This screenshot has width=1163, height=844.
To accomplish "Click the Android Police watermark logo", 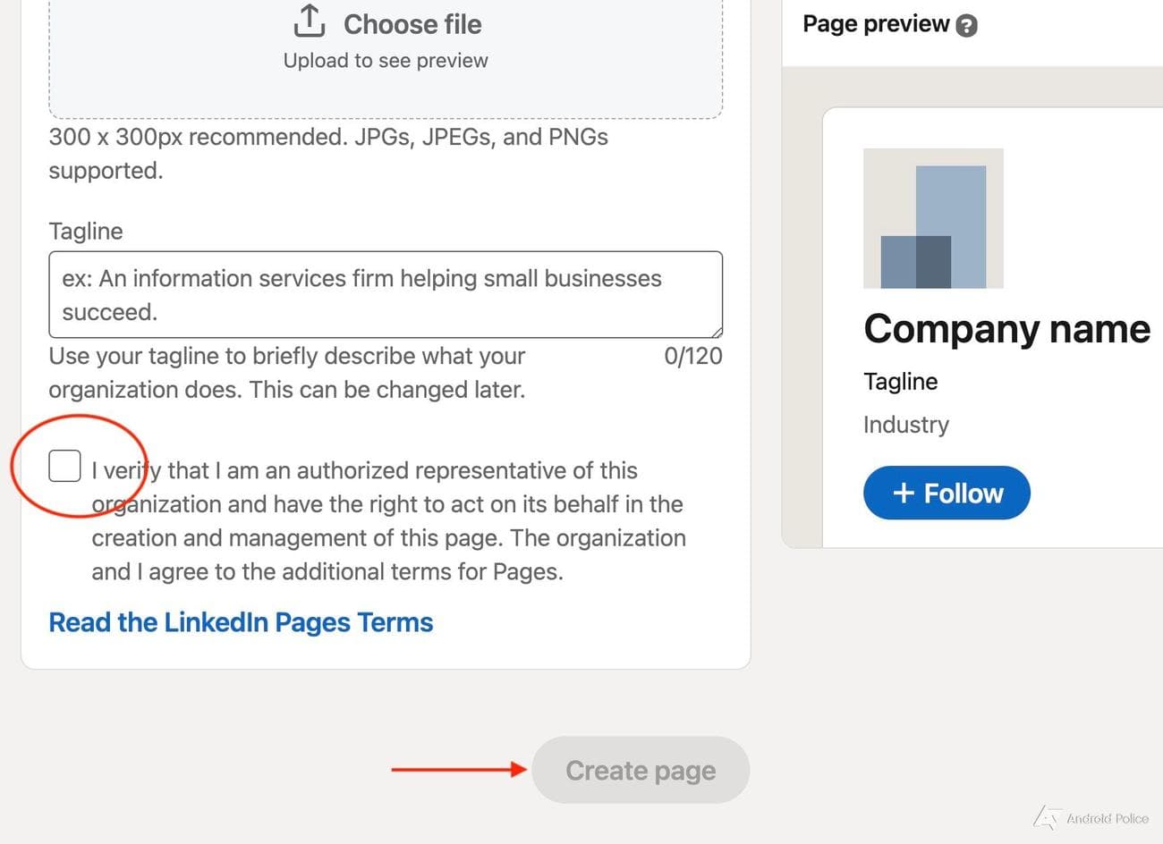I will click(1047, 817).
